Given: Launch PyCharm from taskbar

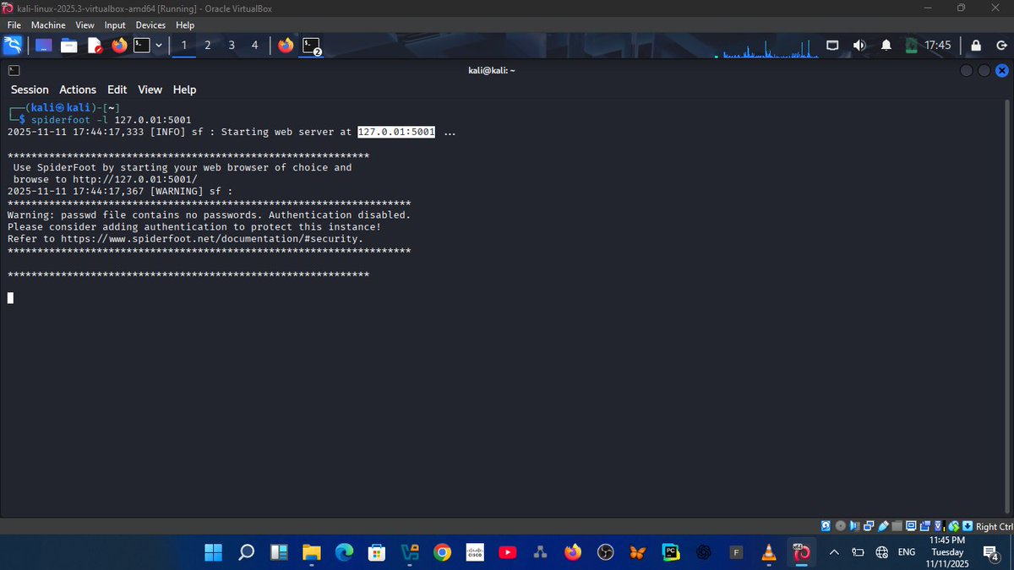Looking at the screenshot, I should point(671,552).
